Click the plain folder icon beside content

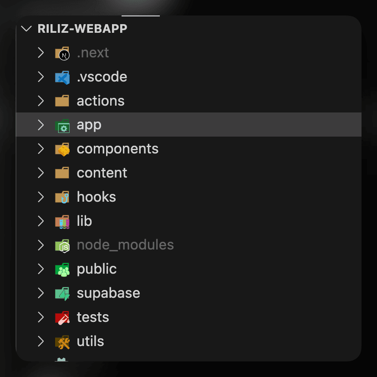[x=62, y=173]
